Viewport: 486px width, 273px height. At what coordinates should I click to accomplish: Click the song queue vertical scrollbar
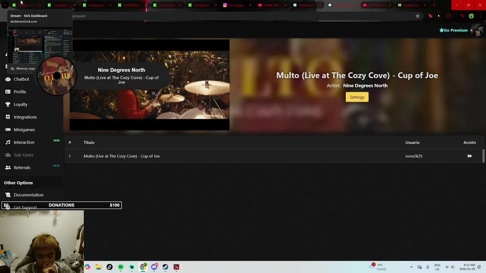click(x=483, y=156)
